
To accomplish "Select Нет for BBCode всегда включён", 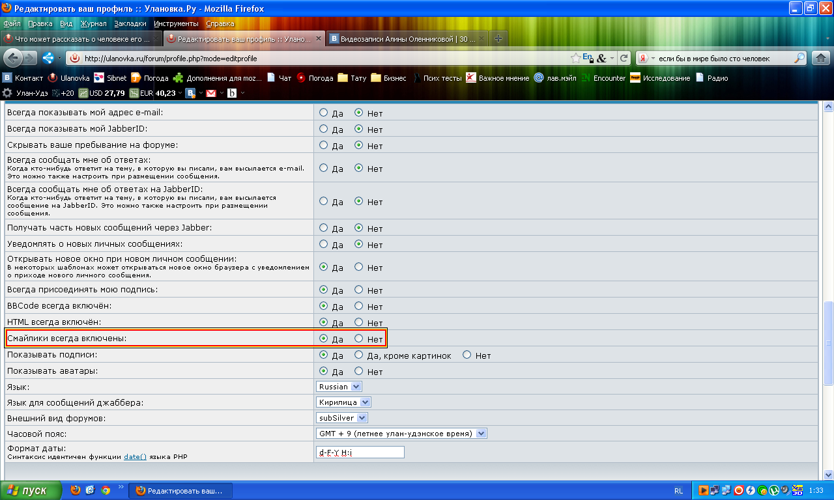I will [358, 306].
